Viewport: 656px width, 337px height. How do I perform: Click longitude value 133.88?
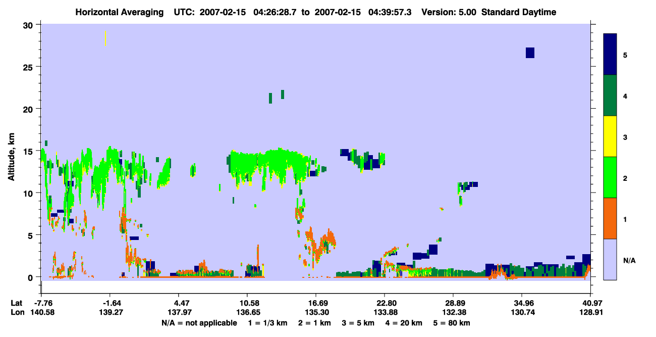pos(385,312)
